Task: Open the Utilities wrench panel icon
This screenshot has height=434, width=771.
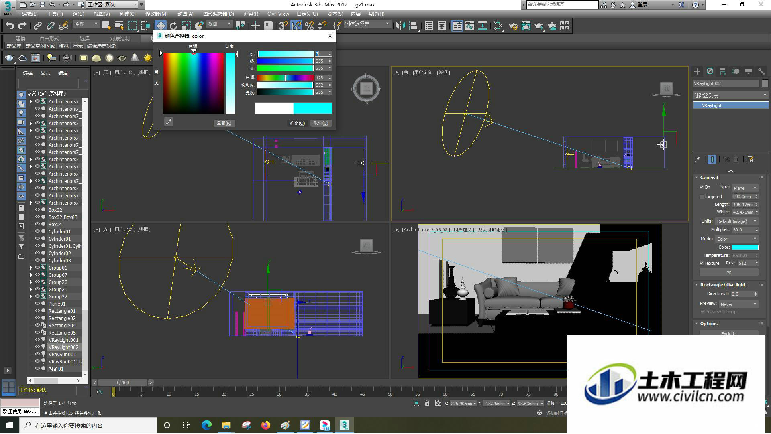Action: (761, 71)
